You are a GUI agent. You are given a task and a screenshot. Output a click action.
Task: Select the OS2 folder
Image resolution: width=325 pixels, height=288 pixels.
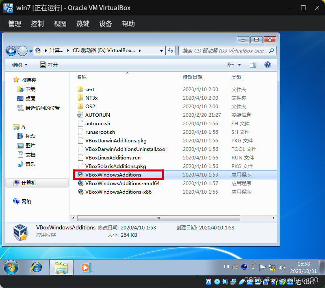(x=90, y=106)
